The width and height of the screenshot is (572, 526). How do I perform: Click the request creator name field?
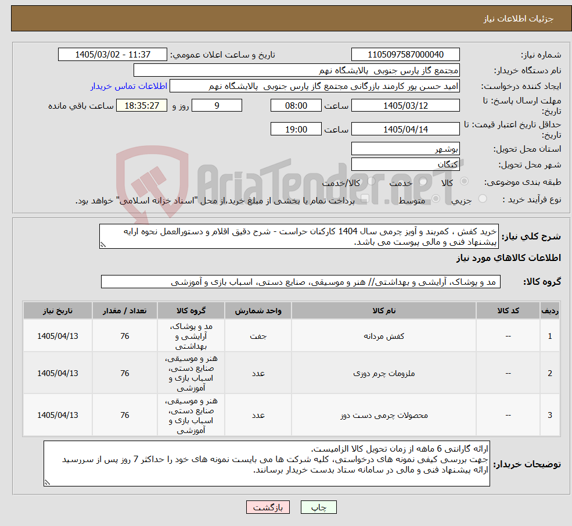314,86
